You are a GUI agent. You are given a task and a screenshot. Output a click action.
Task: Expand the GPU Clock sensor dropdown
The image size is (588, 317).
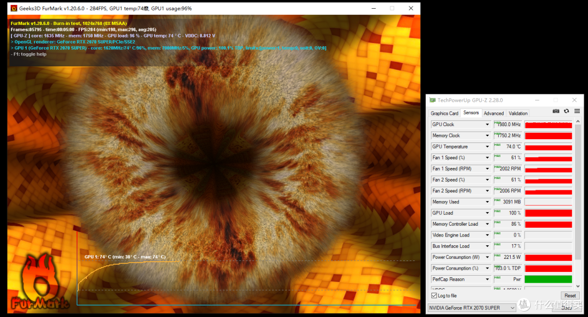pyautogui.click(x=487, y=125)
